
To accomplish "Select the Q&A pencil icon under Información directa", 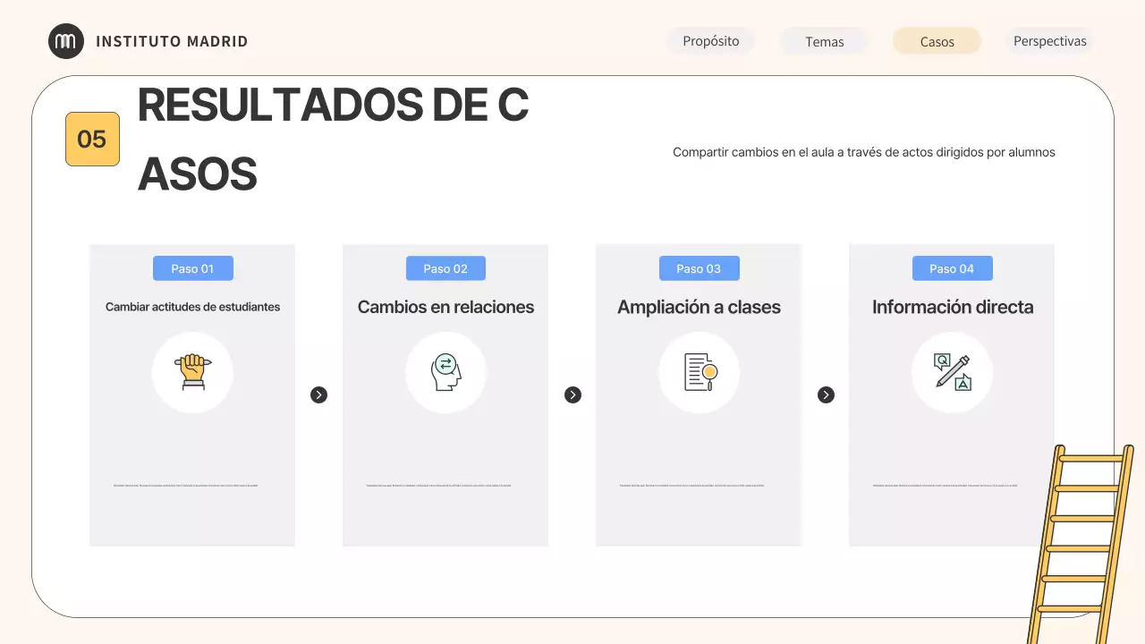I will [952, 372].
